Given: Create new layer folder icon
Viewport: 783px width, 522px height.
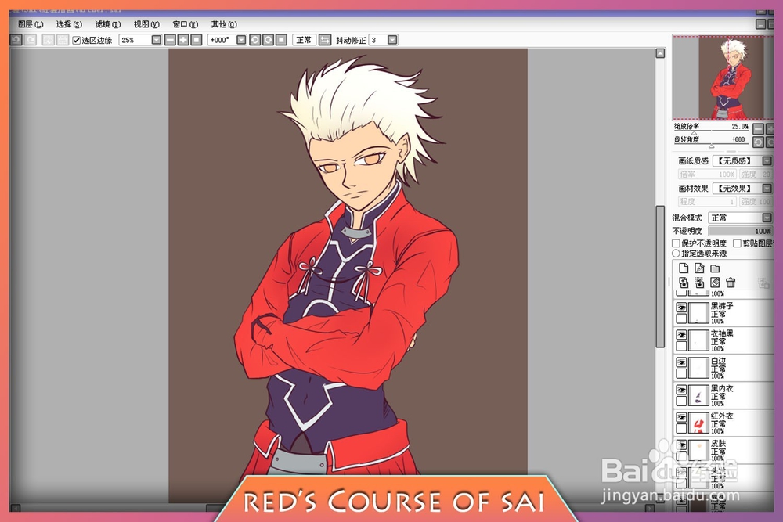Looking at the screenshot, I should (715, 268).
